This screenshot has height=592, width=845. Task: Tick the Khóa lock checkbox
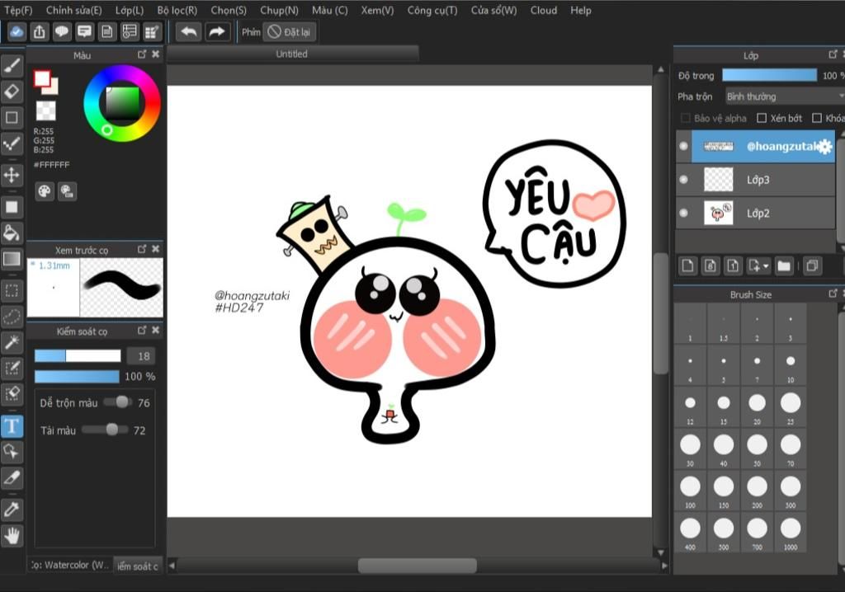[x=817, y=118]
